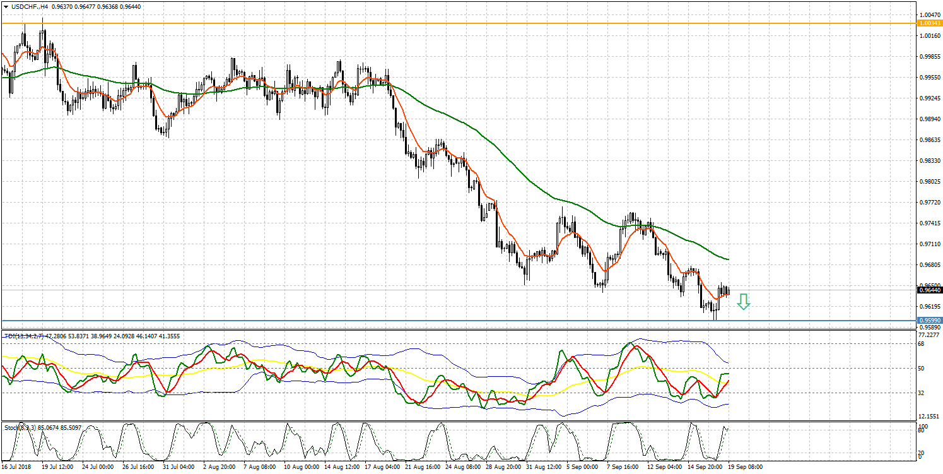Click the 31 Aug 12:00 time label

[x=544, y=468]
